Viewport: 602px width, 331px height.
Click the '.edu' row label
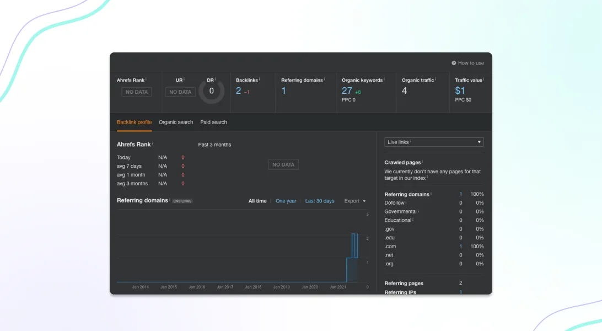pos(389,238)
